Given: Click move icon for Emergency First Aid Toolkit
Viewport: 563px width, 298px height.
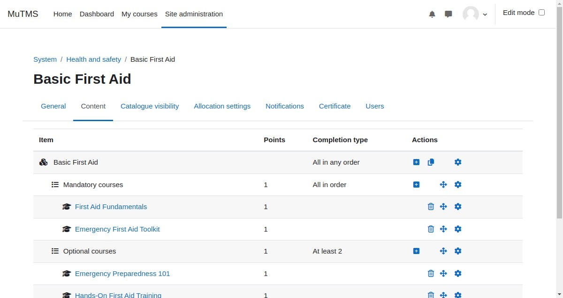Looking at the screenshot, I should [443, 229].
